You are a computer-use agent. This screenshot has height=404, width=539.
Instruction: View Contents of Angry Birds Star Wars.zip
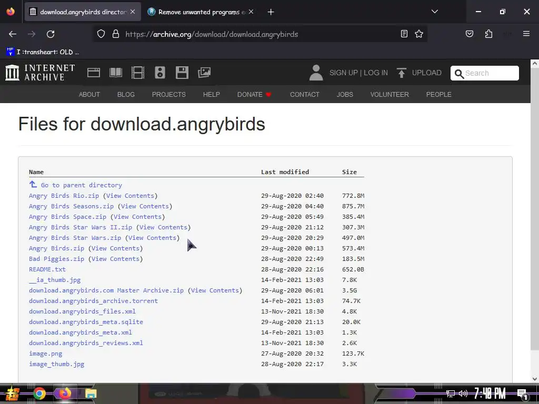click(x=152, y=238)
